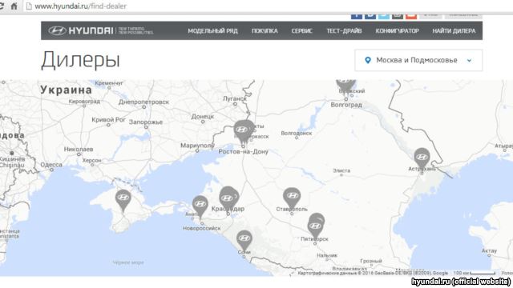Click the Днепропетровск city label
This screenshot has width=513, height=288.
pos(144,102)
